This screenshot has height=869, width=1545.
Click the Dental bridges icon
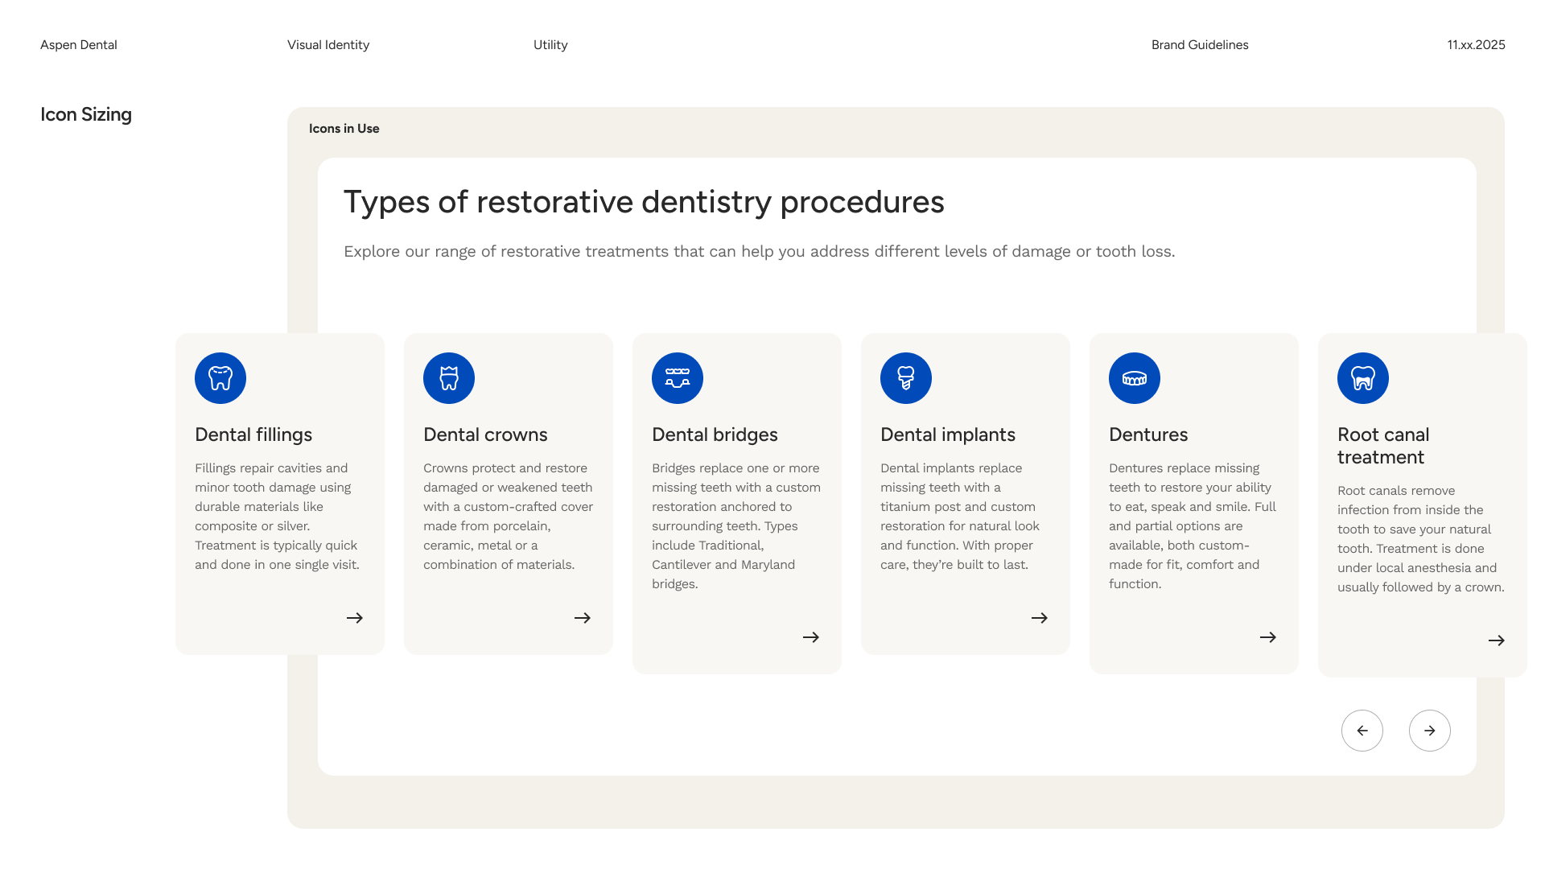(678, 378)
